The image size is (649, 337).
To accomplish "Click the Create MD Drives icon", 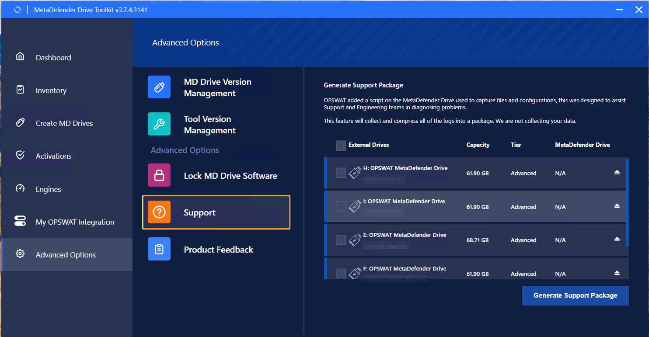I will [20, 122].
